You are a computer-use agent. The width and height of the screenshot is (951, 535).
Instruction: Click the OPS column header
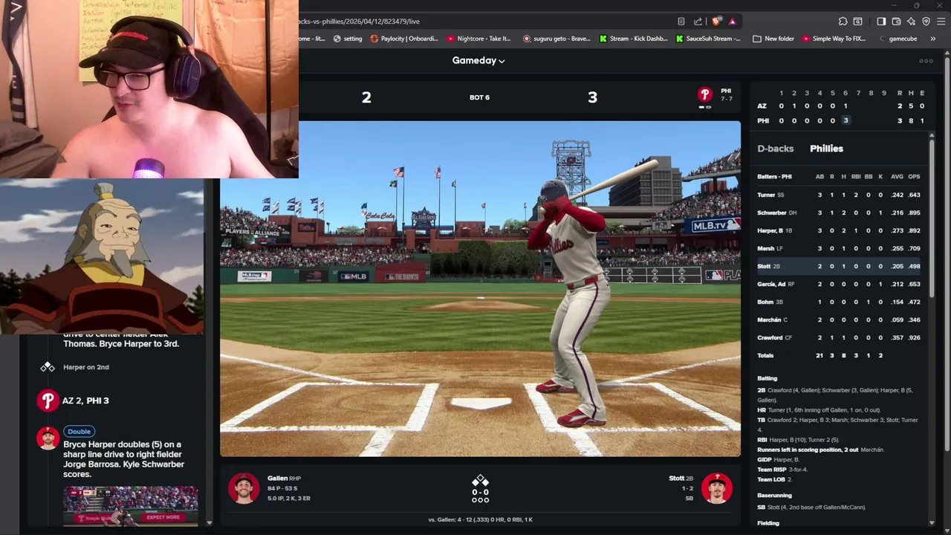tap(914, 177)
